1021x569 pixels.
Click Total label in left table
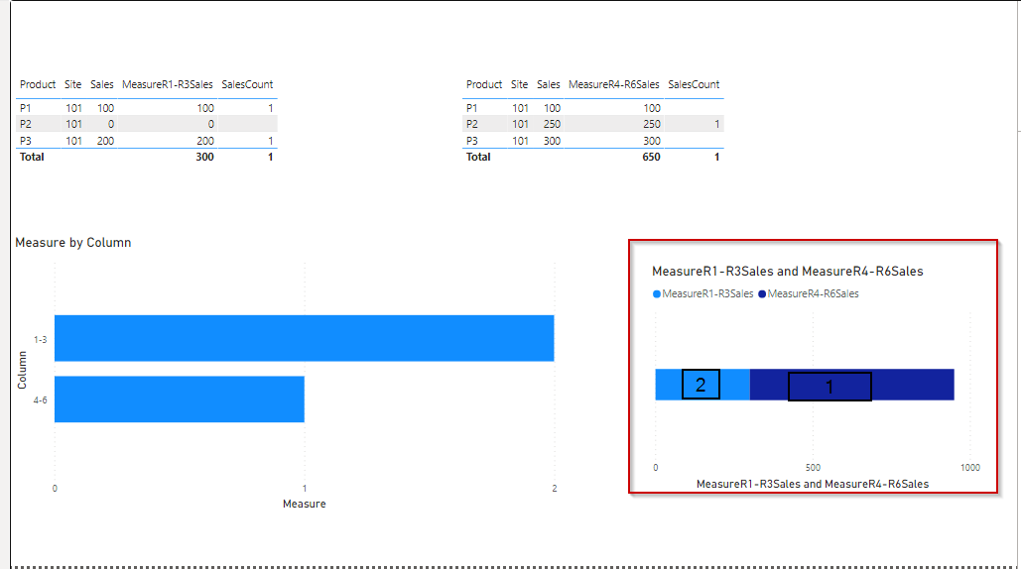[x=32, y=157]
